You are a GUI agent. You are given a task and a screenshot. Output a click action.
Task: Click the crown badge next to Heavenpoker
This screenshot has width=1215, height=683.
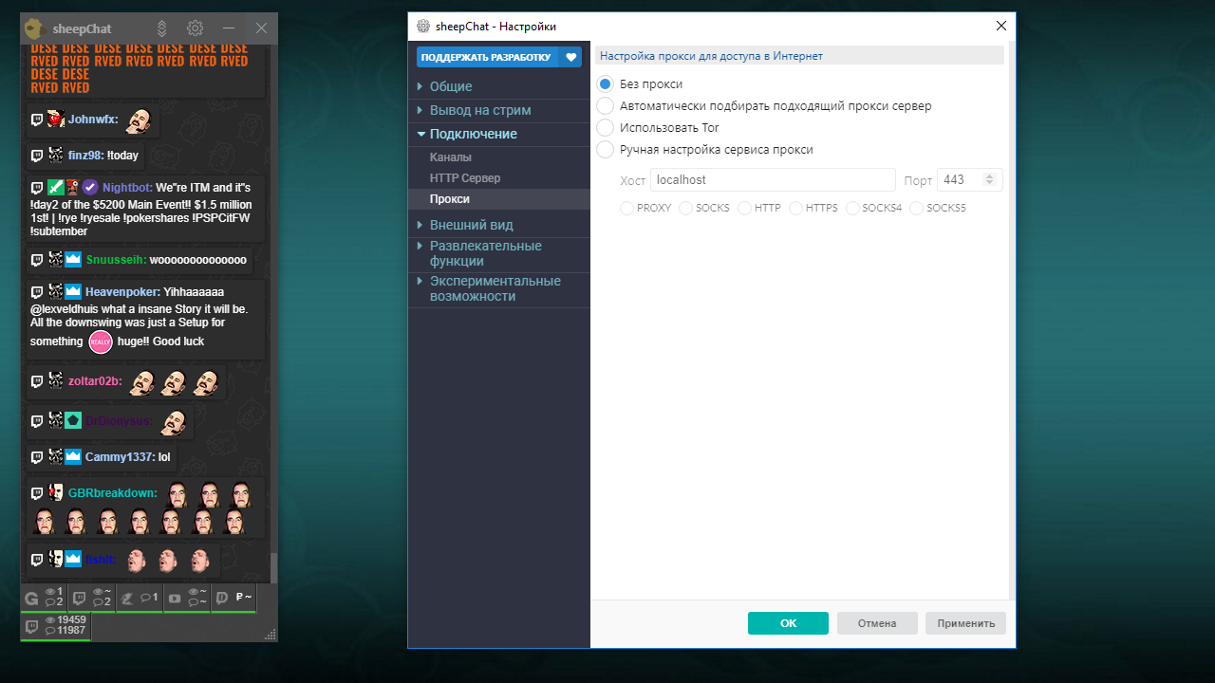(73, 292)
